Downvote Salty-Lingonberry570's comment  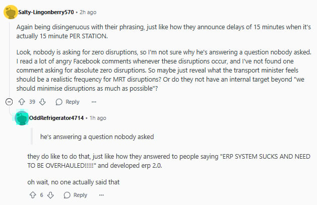tap(42, 102)
